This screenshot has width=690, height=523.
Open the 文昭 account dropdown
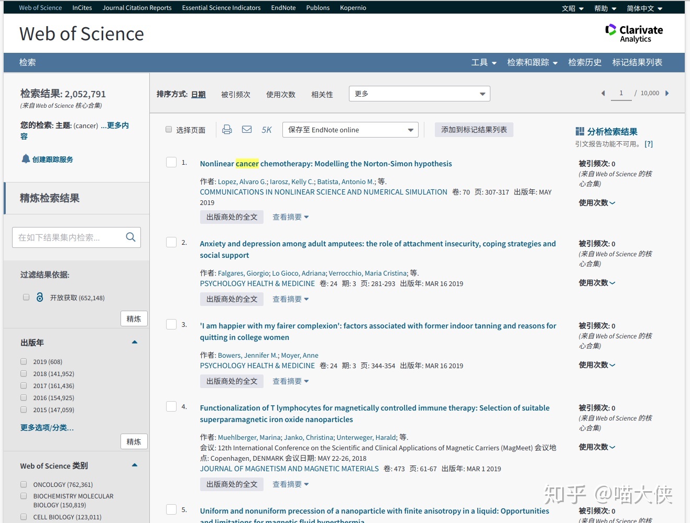click(x=573, y=8)
